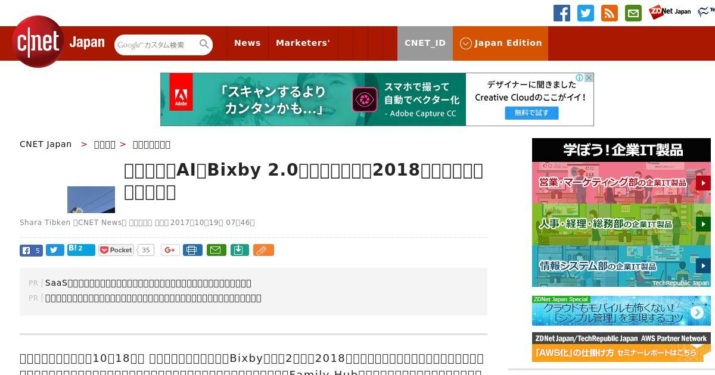715x375 pixels.
Task: Open the News menu
Action: pos(247,43)
